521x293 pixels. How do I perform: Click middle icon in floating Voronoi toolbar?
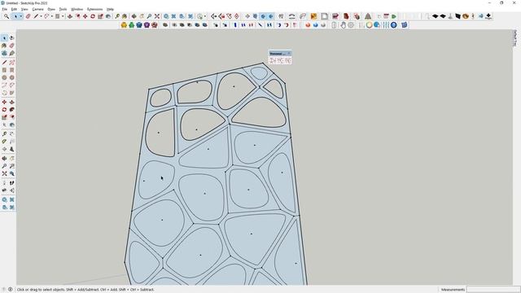pyautogui.click(x=280, y=60)
